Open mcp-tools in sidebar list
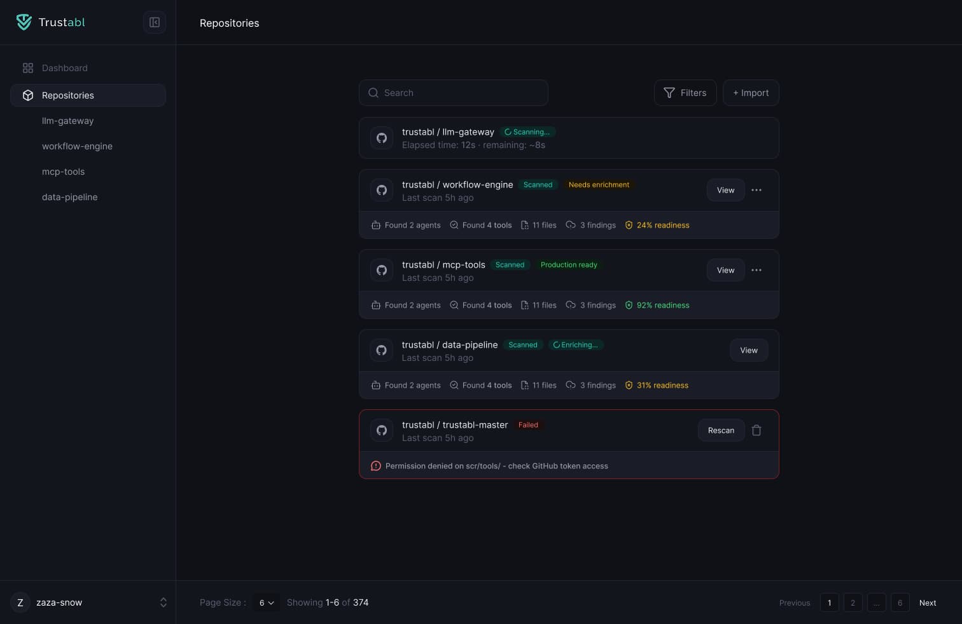The image size is (962, 624). pyautogui.click(x=63, y=172)
